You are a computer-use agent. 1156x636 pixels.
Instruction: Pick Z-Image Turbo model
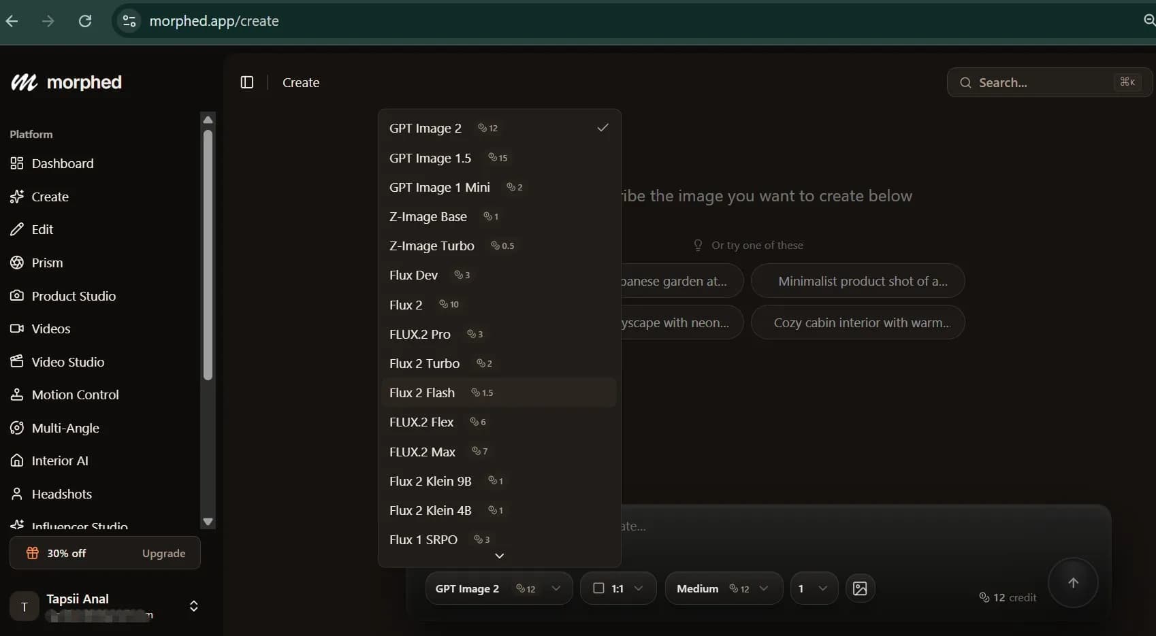coord(499,246)
